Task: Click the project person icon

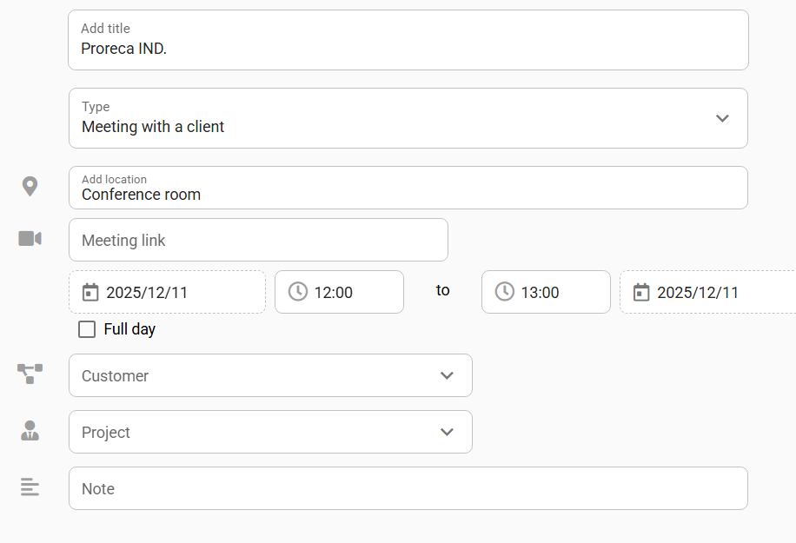Action: click(x=30, y=431)
